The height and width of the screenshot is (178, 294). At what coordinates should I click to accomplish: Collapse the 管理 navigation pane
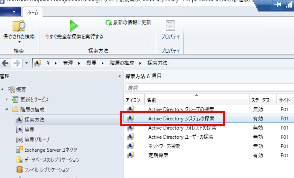120,76
